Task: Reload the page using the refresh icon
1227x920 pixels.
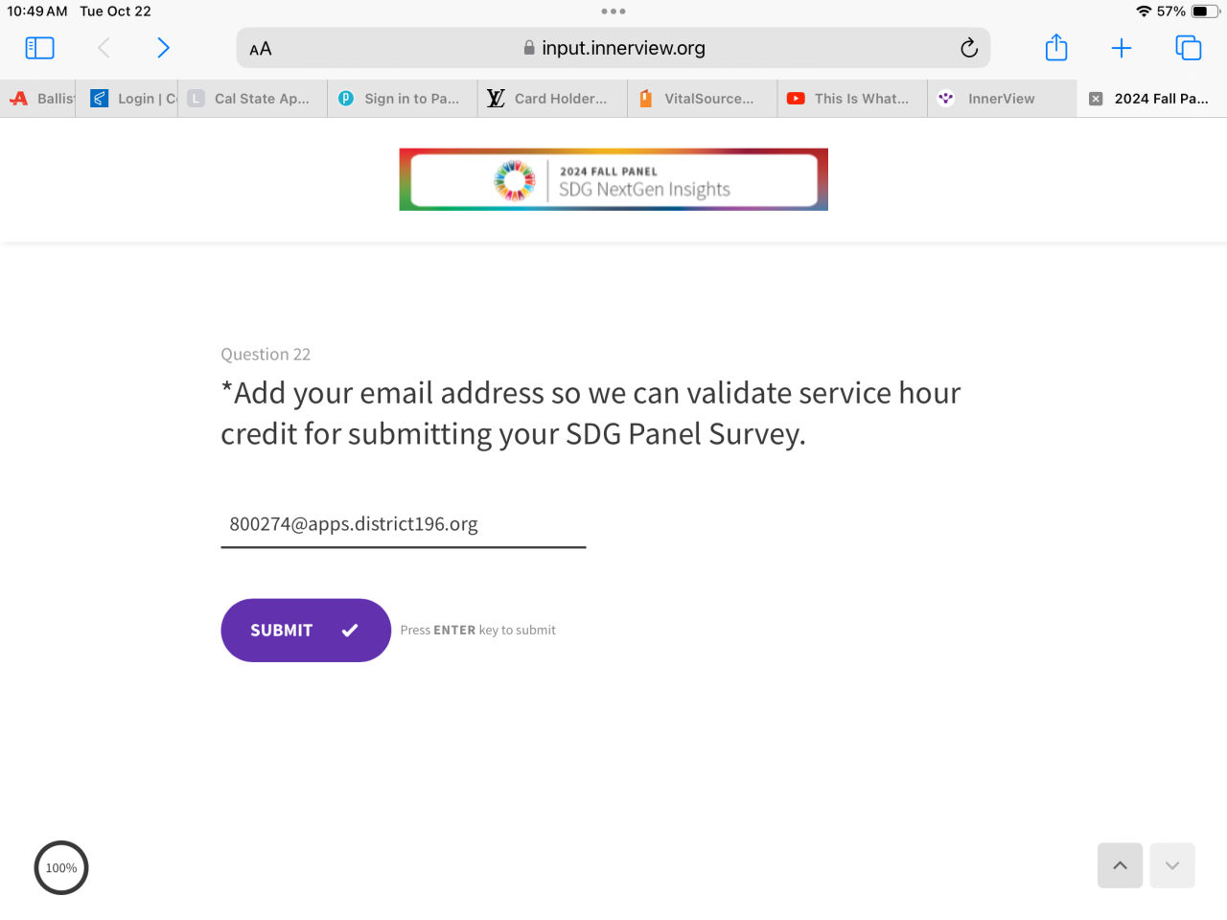Action: coord(969,48)
